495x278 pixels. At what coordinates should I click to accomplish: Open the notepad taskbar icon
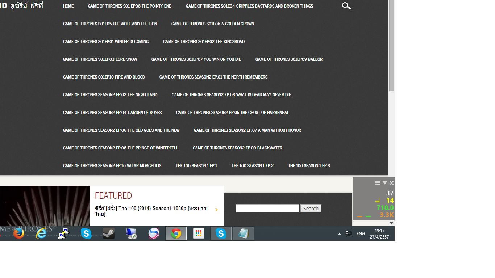244,233
